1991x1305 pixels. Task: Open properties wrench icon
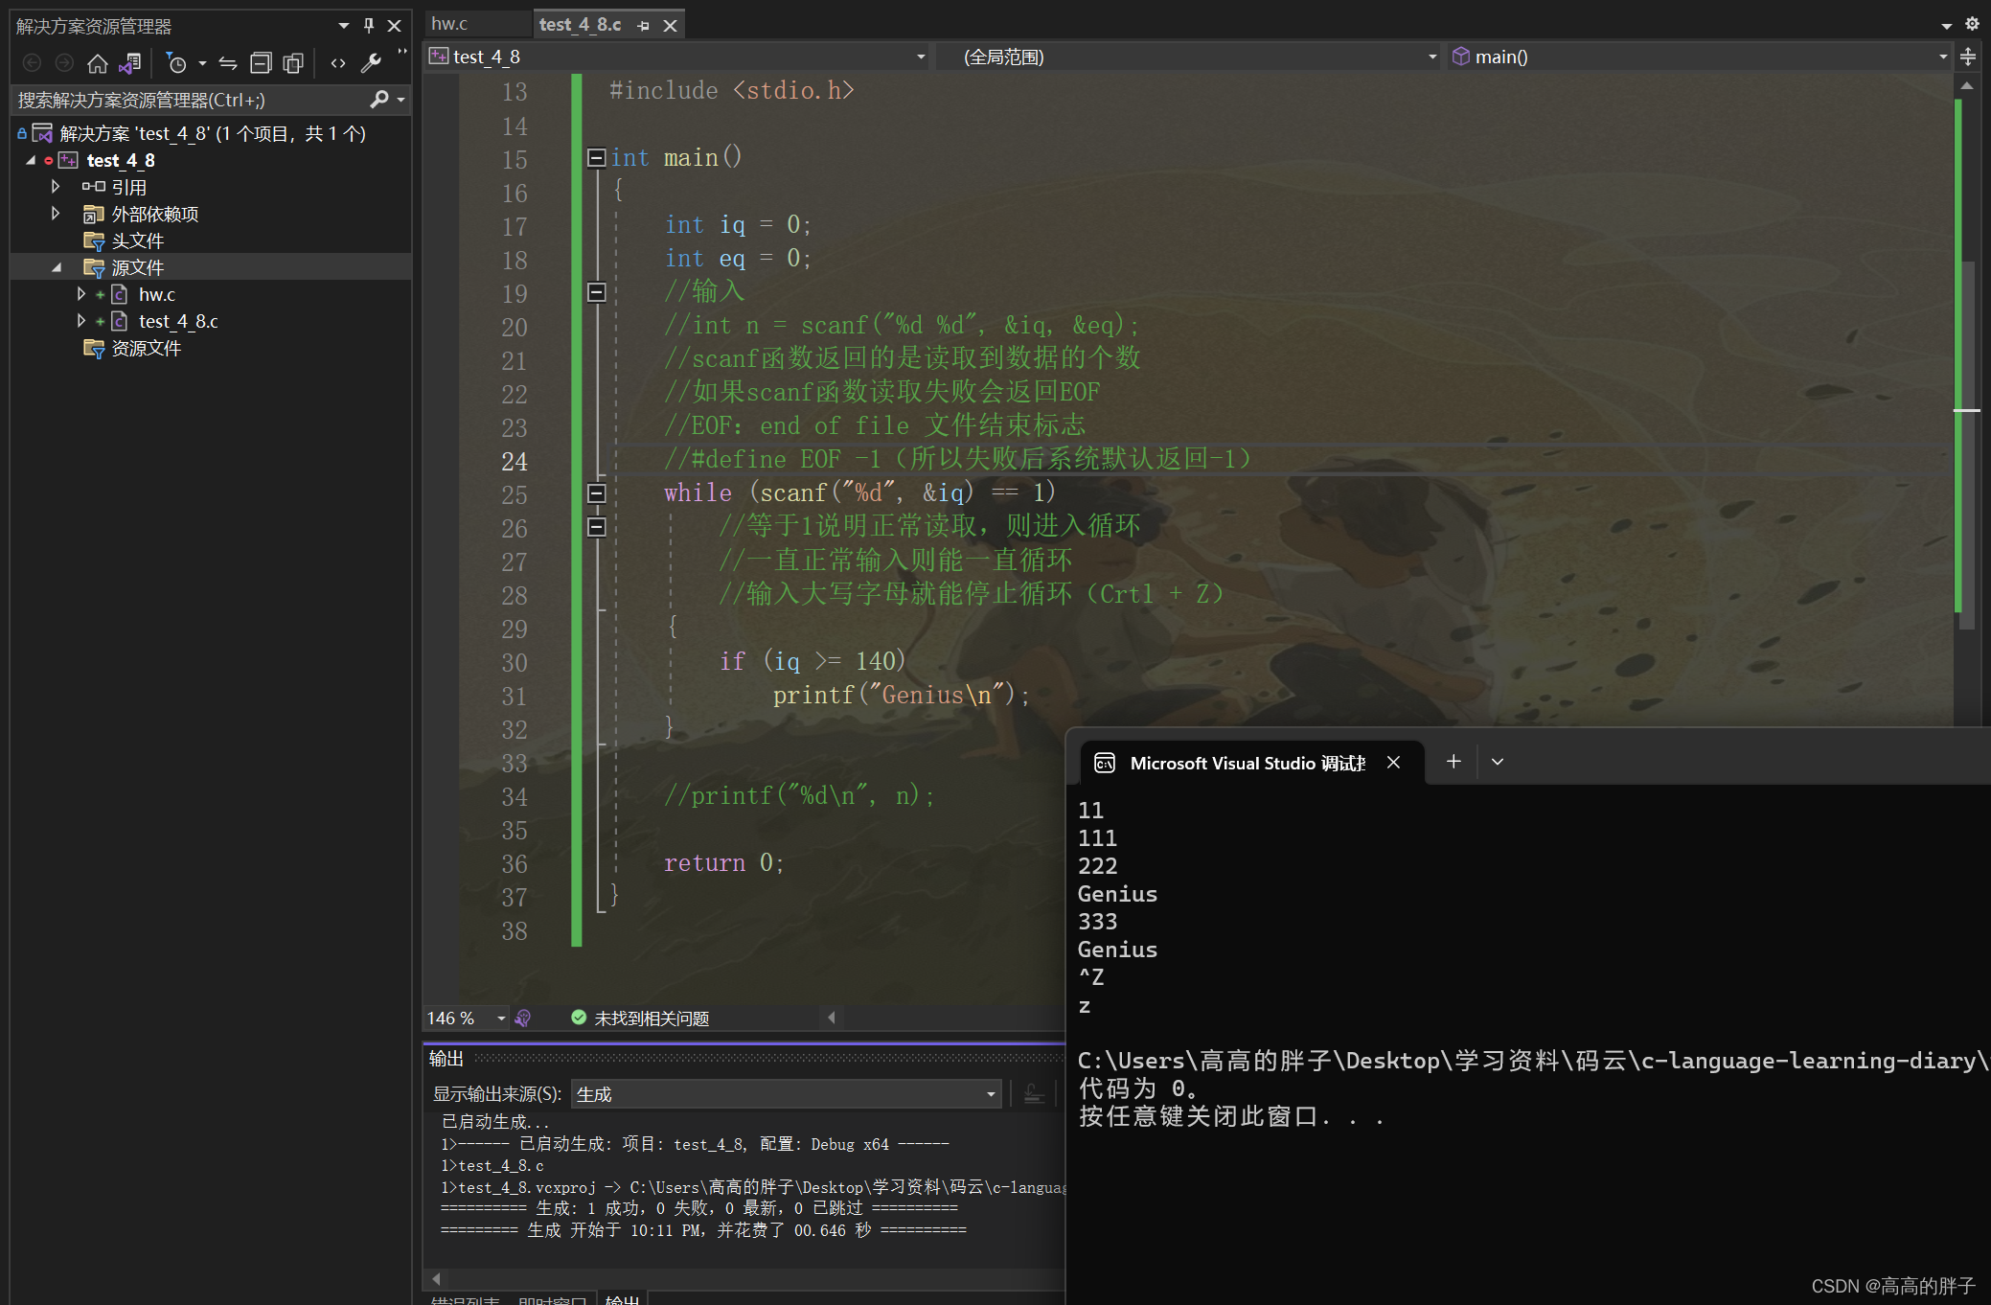coord(371,64)
